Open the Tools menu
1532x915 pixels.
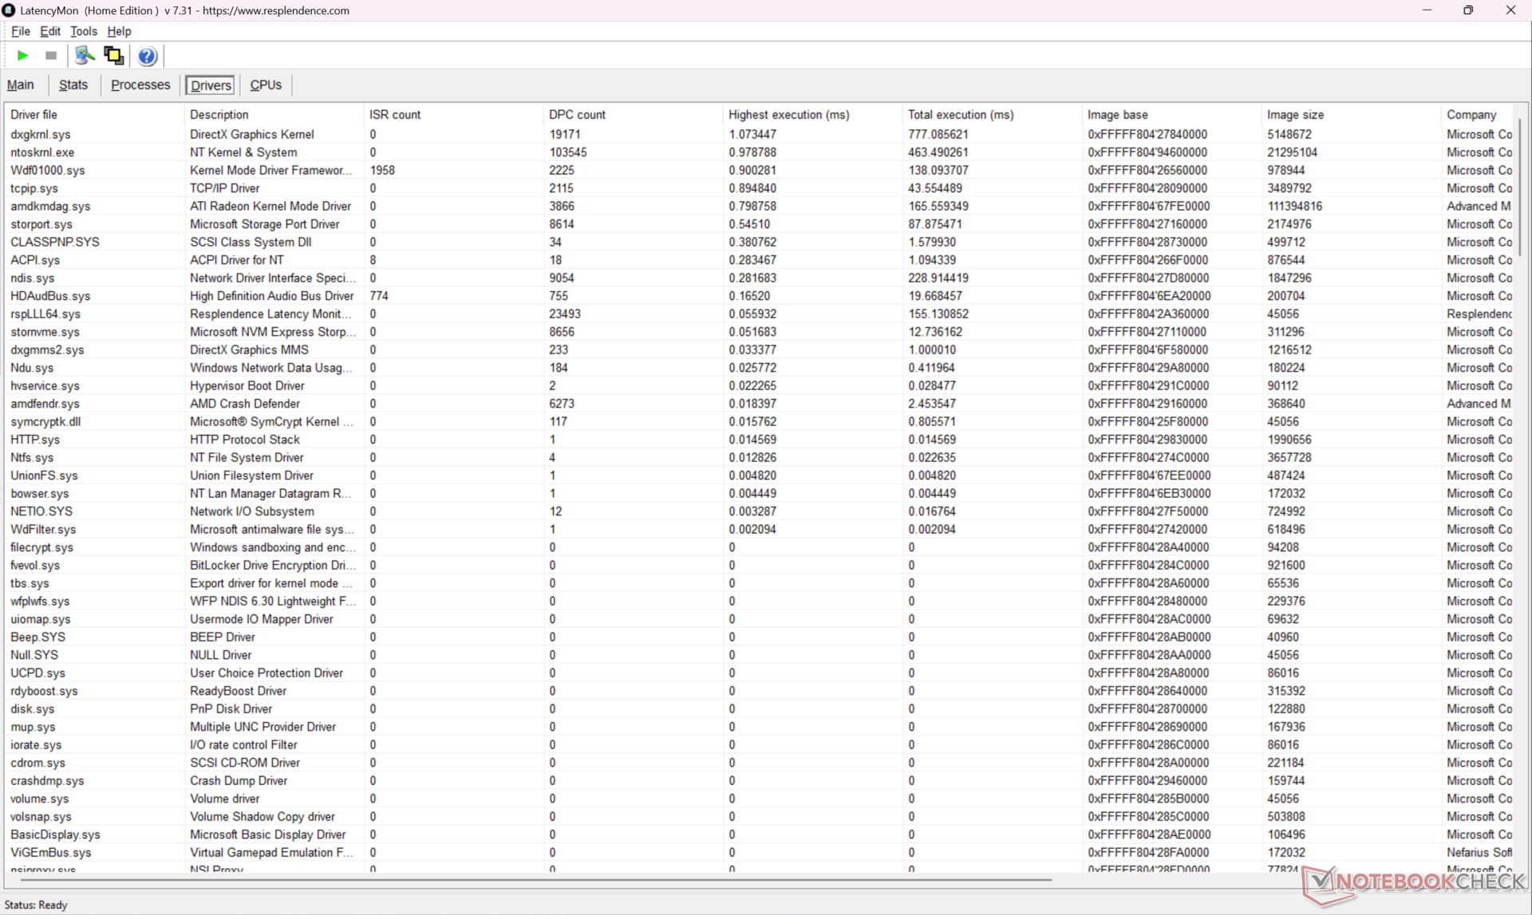(x=83, y=31)
